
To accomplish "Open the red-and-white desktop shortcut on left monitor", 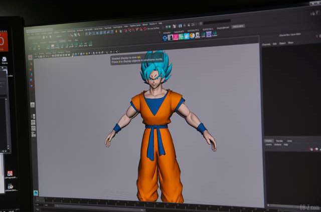I will (x=10, y=175).
